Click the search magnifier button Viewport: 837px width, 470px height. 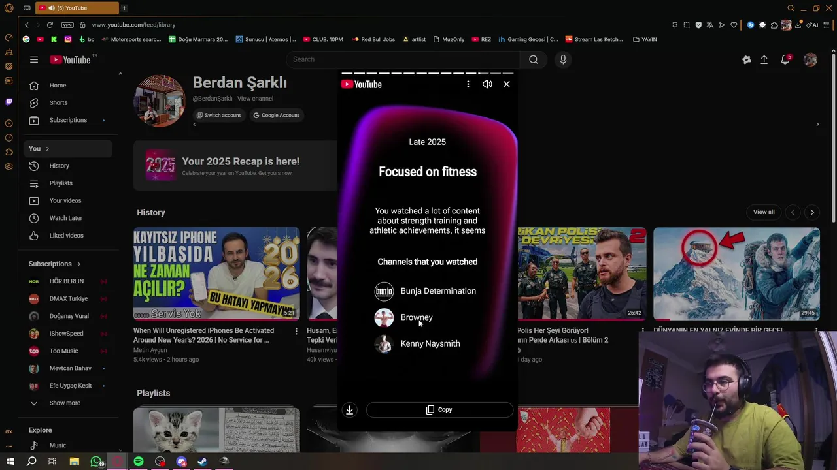(534, 59)
